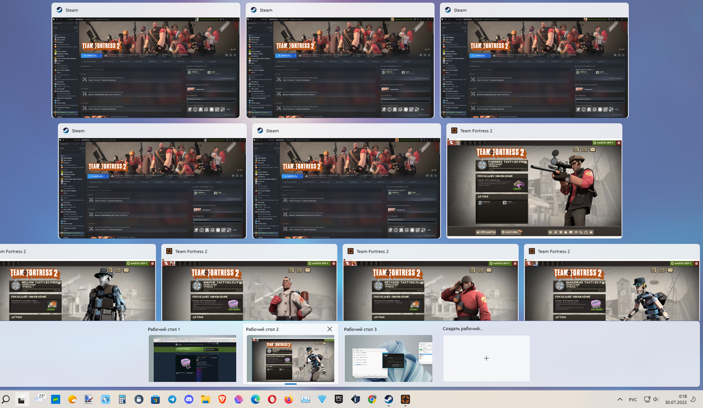Expand the hidden system tray icons chevron
703x408 pixels.
click(x=620, y=399)
